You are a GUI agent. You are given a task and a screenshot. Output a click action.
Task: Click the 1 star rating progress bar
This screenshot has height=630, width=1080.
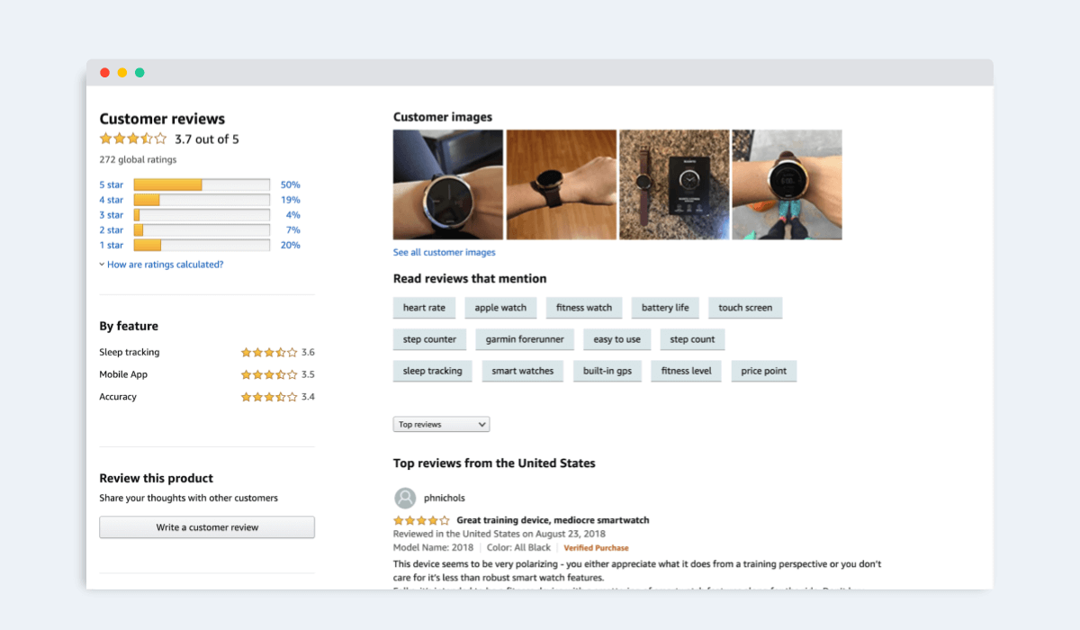click(x=201, y=245)
